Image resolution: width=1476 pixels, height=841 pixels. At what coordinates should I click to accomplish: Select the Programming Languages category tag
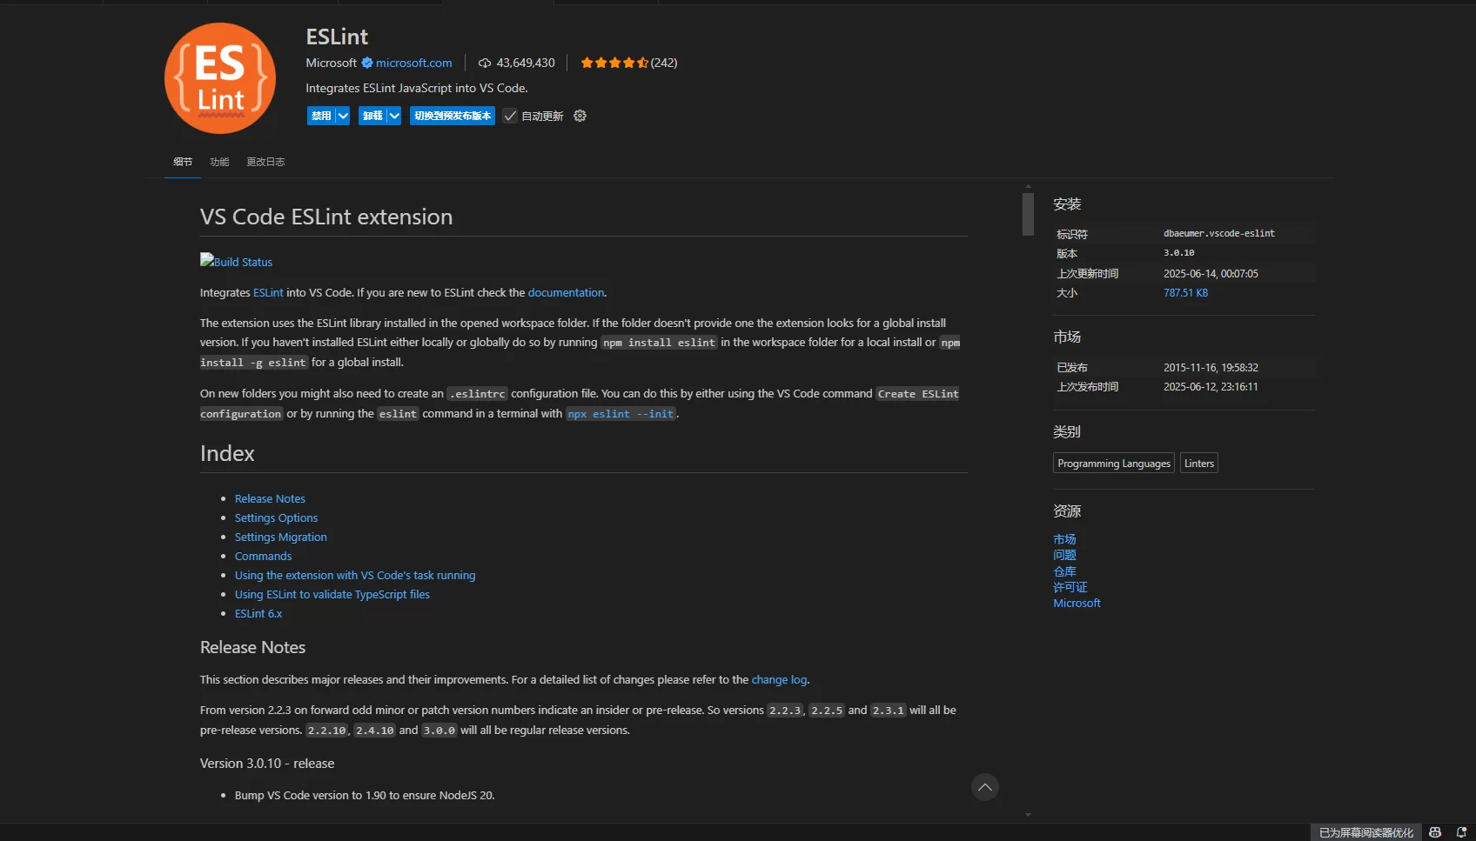[1114, 464]
